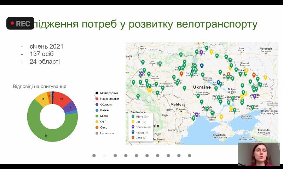This screenshot has height=169, width=283.
Task: Click the Krasnodar label on map
Action: point(264,130)
